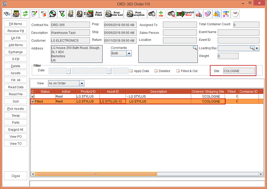This screenshot has height=189, width=267.
Task: Click the green refresh arrows icon
Action: coord(25,14)
